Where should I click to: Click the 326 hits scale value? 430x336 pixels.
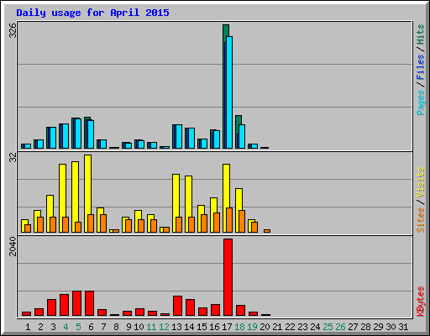tap(13, 31)
